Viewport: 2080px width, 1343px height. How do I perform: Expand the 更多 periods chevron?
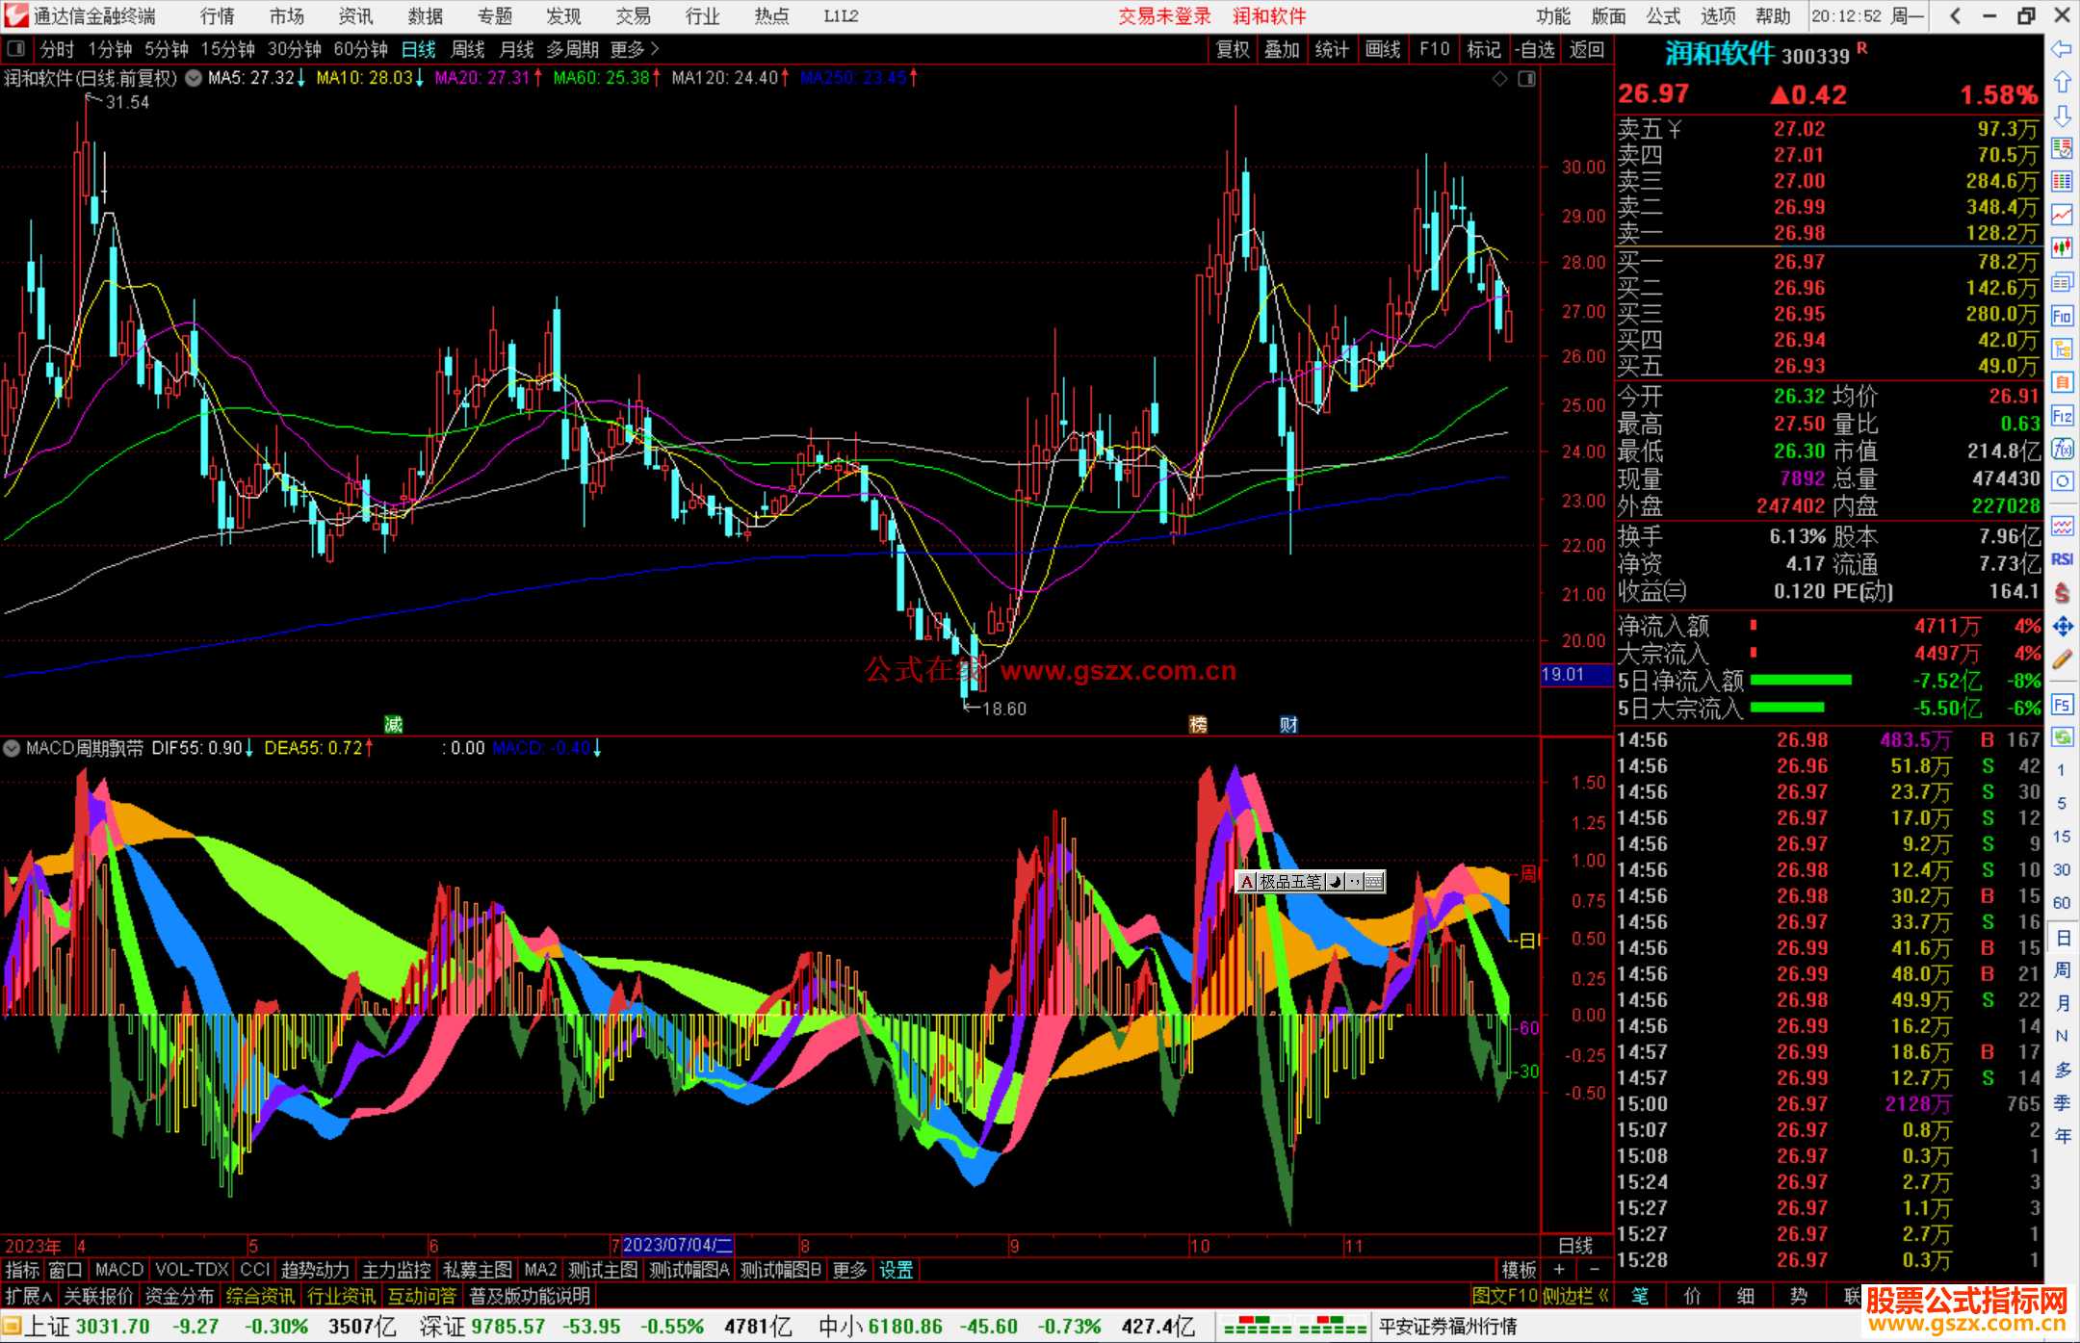coord(655,49)
